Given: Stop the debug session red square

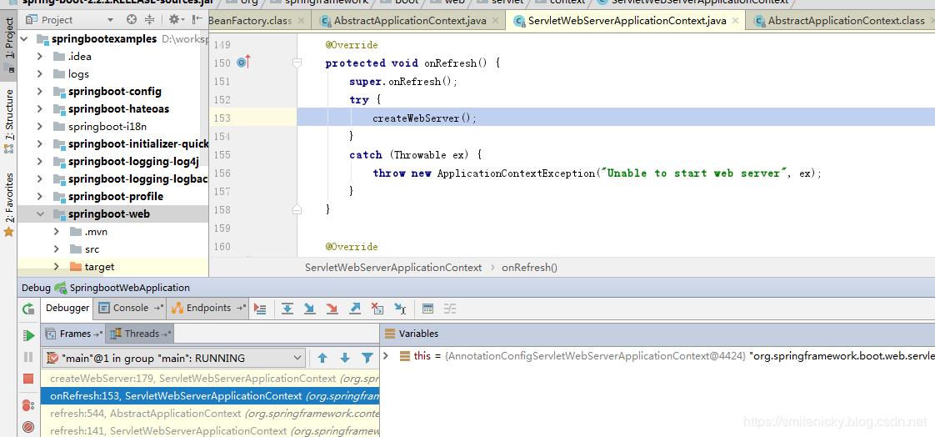Looking at the screenshot, I should pos(28,379).
